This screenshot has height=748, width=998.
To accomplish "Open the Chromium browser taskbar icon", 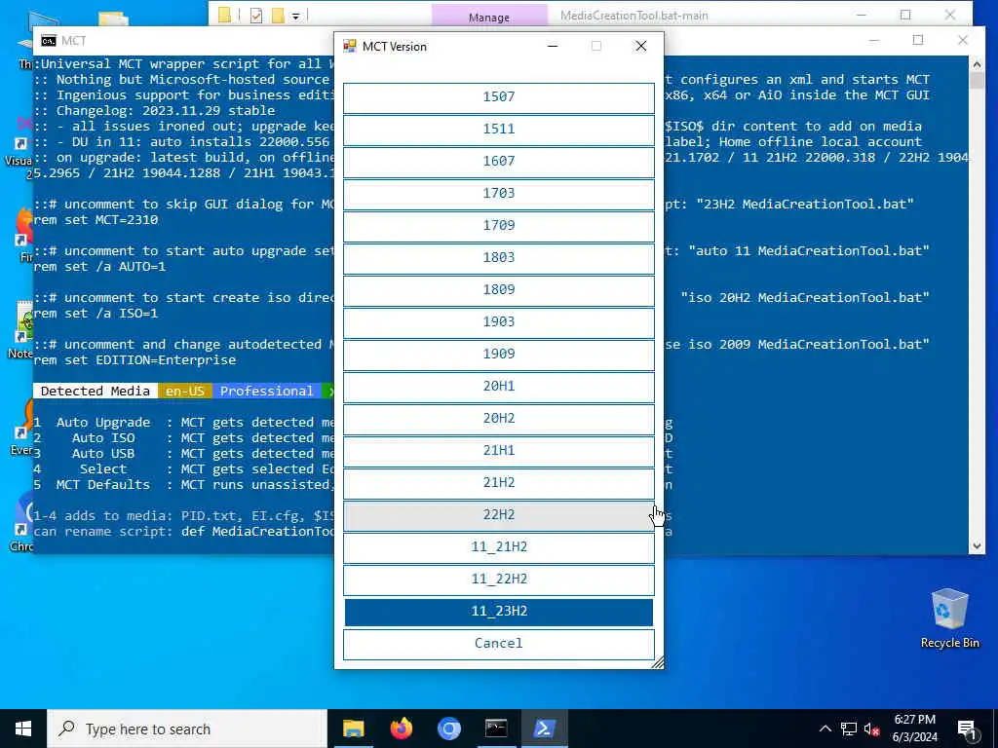I will coord(448,729).
